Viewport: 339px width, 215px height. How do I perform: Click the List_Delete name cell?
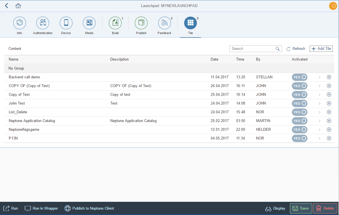(x=18, y=112)
